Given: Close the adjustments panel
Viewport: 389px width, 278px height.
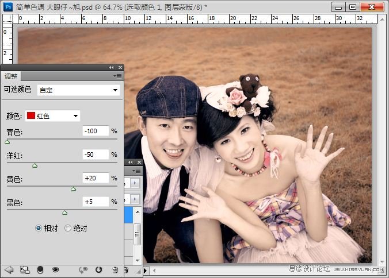Looking at the screenshot, I should (120, 67).
